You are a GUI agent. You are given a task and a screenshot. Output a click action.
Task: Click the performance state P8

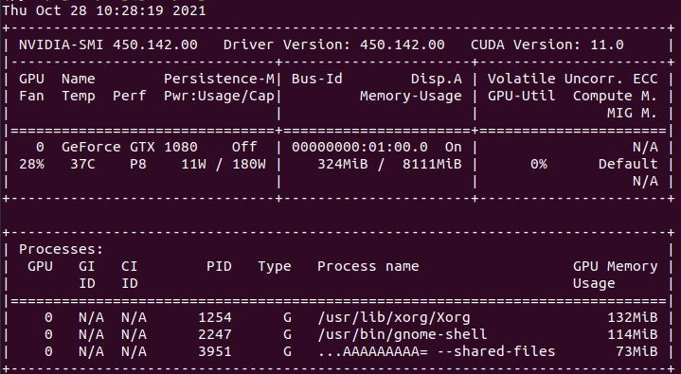click(138, 164)
